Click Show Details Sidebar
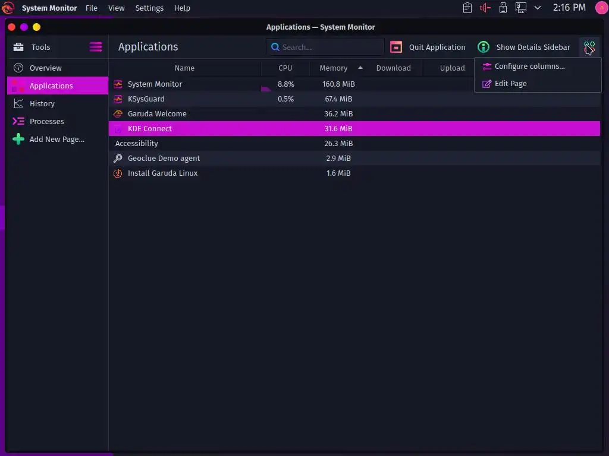The width and height of the screenshot is (609, 456). 524,47
